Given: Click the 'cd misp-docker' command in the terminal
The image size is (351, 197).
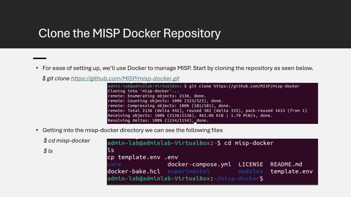Looking at the screenshot, I should point(249,143).
